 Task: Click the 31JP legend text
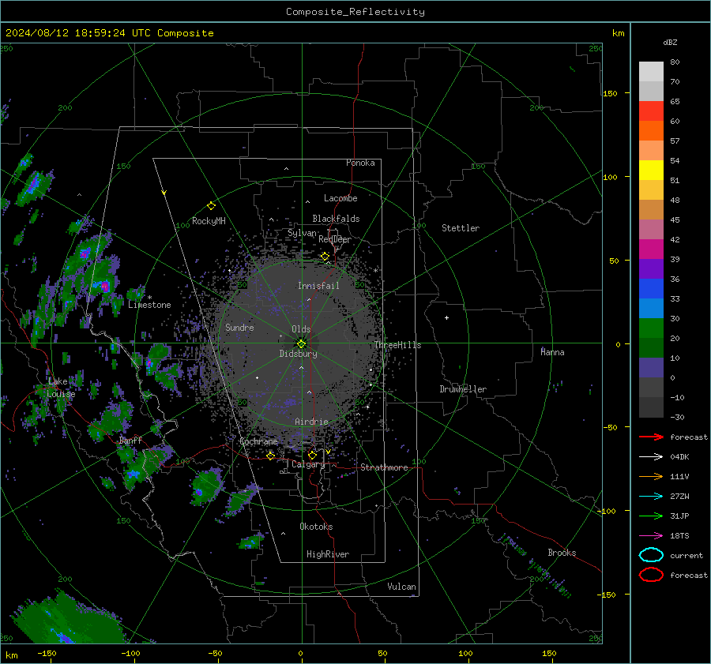679,516
